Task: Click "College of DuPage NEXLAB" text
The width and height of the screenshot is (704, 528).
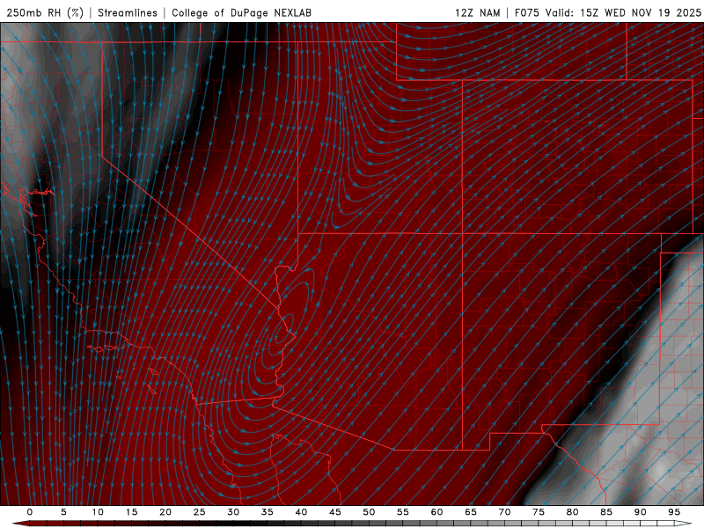Action: coord(241,12)
